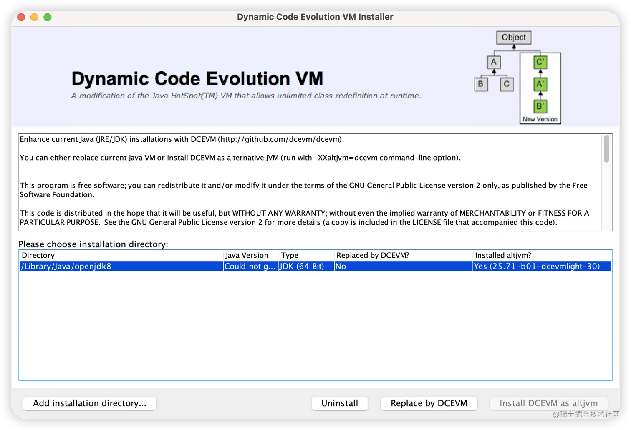The height and width of the screenshot is (430, 631).
Task: Click the class hierarchy diagram image
Action: click(517, 78)
